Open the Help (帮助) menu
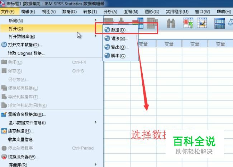This screenshot has height=167, width=233. [x=224, y=11]
